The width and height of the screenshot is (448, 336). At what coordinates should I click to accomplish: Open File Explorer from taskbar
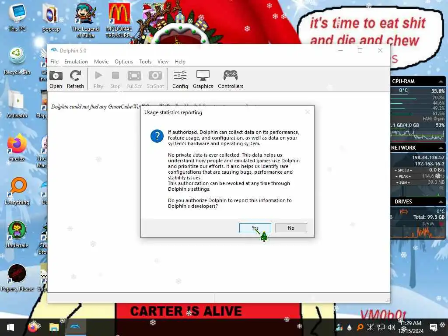[x=54, y=327]
